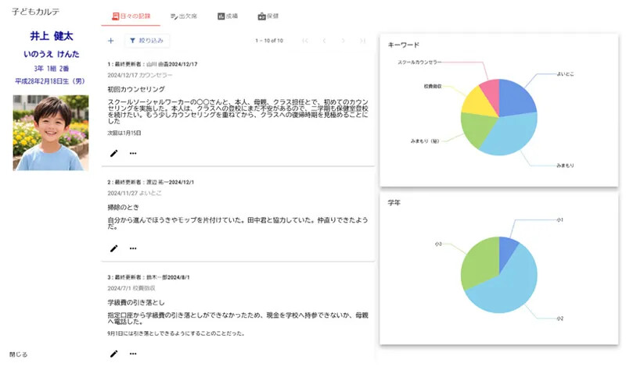
Task: Go to last page of records
Action: pyautogui.click(x=362, y=41)
